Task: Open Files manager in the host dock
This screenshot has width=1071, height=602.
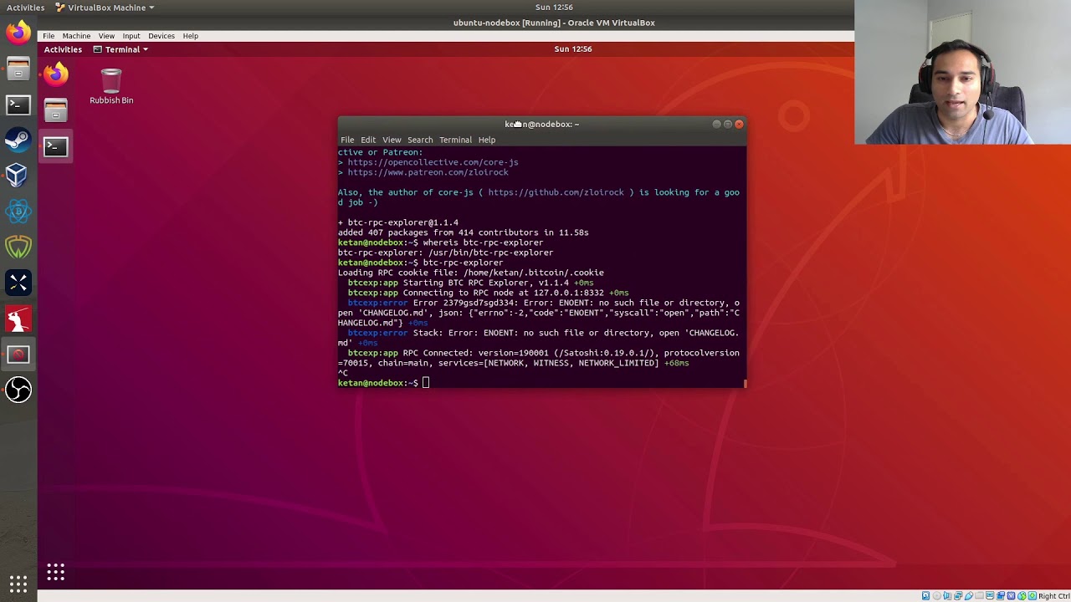Action: pos(18,69)
